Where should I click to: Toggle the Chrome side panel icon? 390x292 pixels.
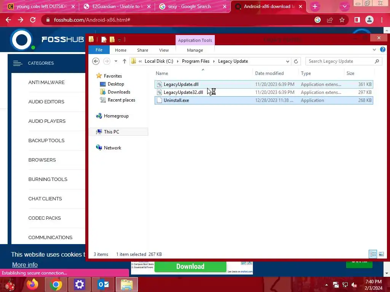357,20
